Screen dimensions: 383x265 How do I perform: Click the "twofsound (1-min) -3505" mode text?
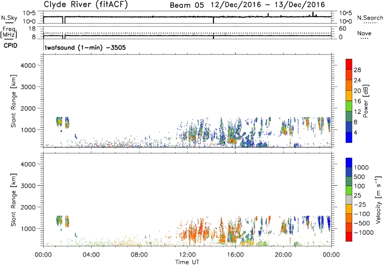tap(85, 47)
